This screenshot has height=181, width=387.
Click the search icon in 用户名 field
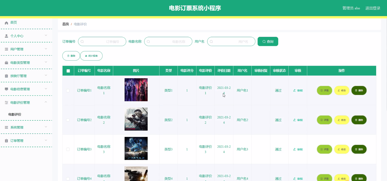(x=211, y=42)
